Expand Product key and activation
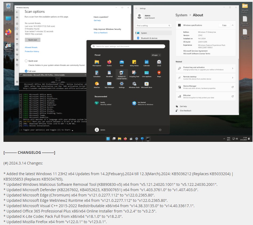This screenshot has width=253, height=225. point(205,69)
